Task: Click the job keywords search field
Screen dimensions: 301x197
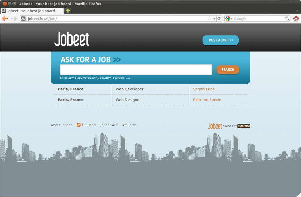Action: pyautogui.click(x=136, y=70)
